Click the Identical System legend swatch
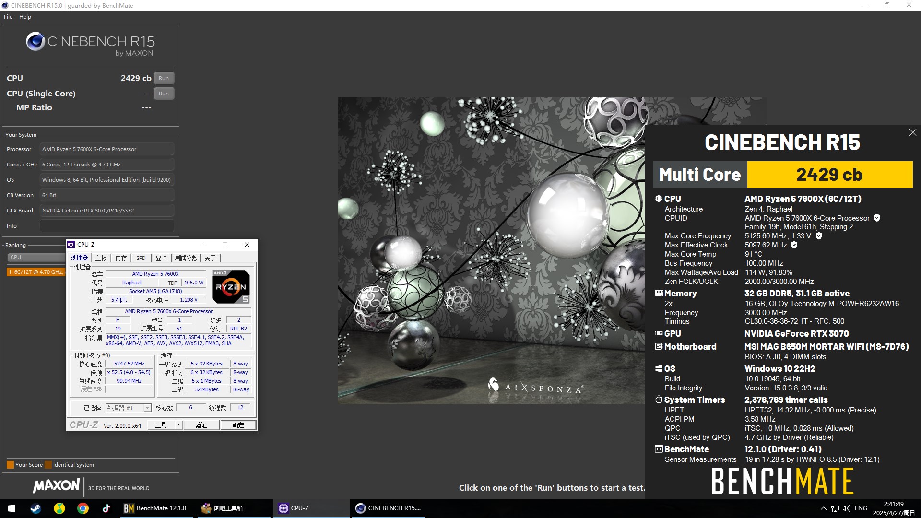 tap(47, 465)
